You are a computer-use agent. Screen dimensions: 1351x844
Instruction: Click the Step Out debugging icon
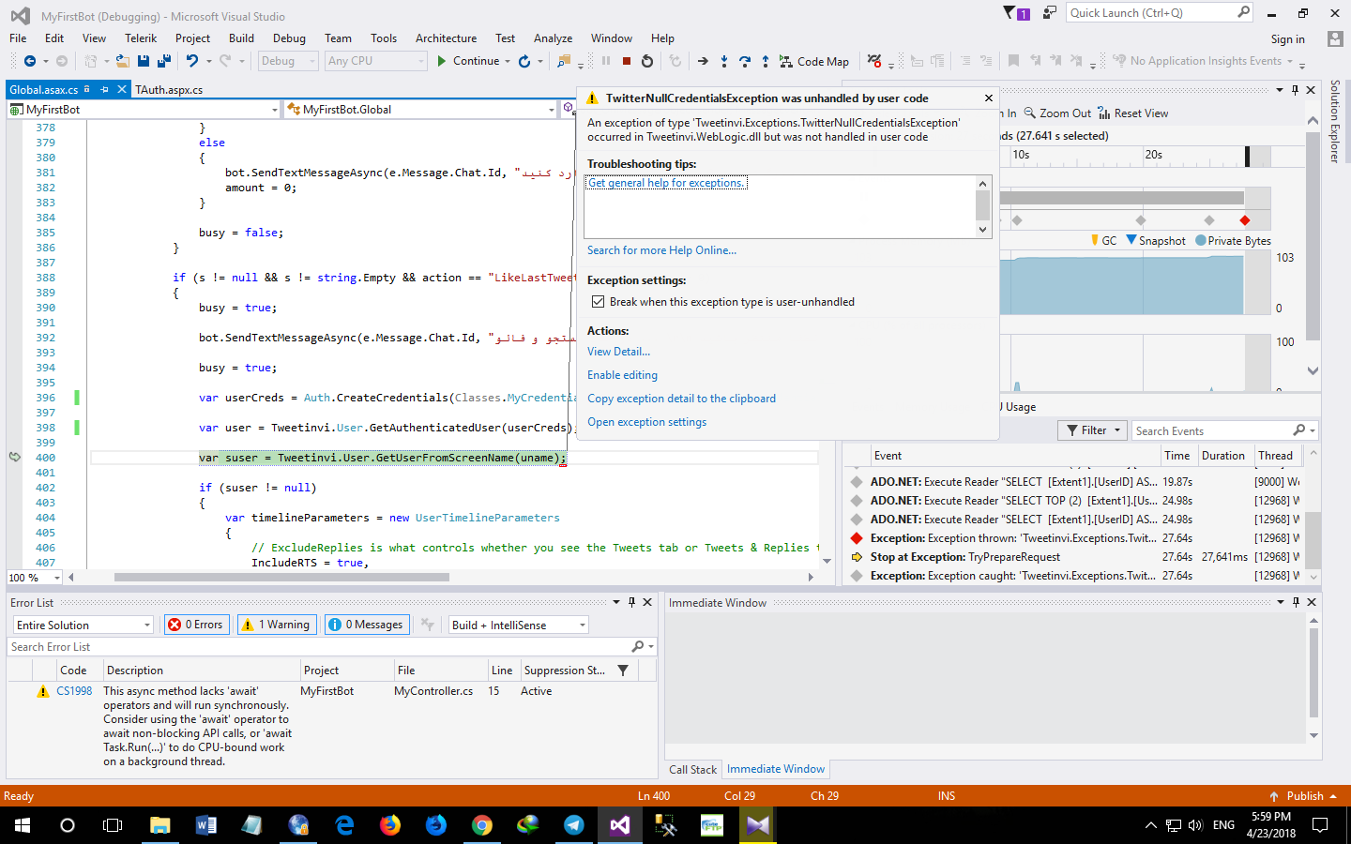point(766,61)
